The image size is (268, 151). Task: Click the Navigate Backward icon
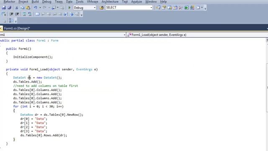point(54,8)
